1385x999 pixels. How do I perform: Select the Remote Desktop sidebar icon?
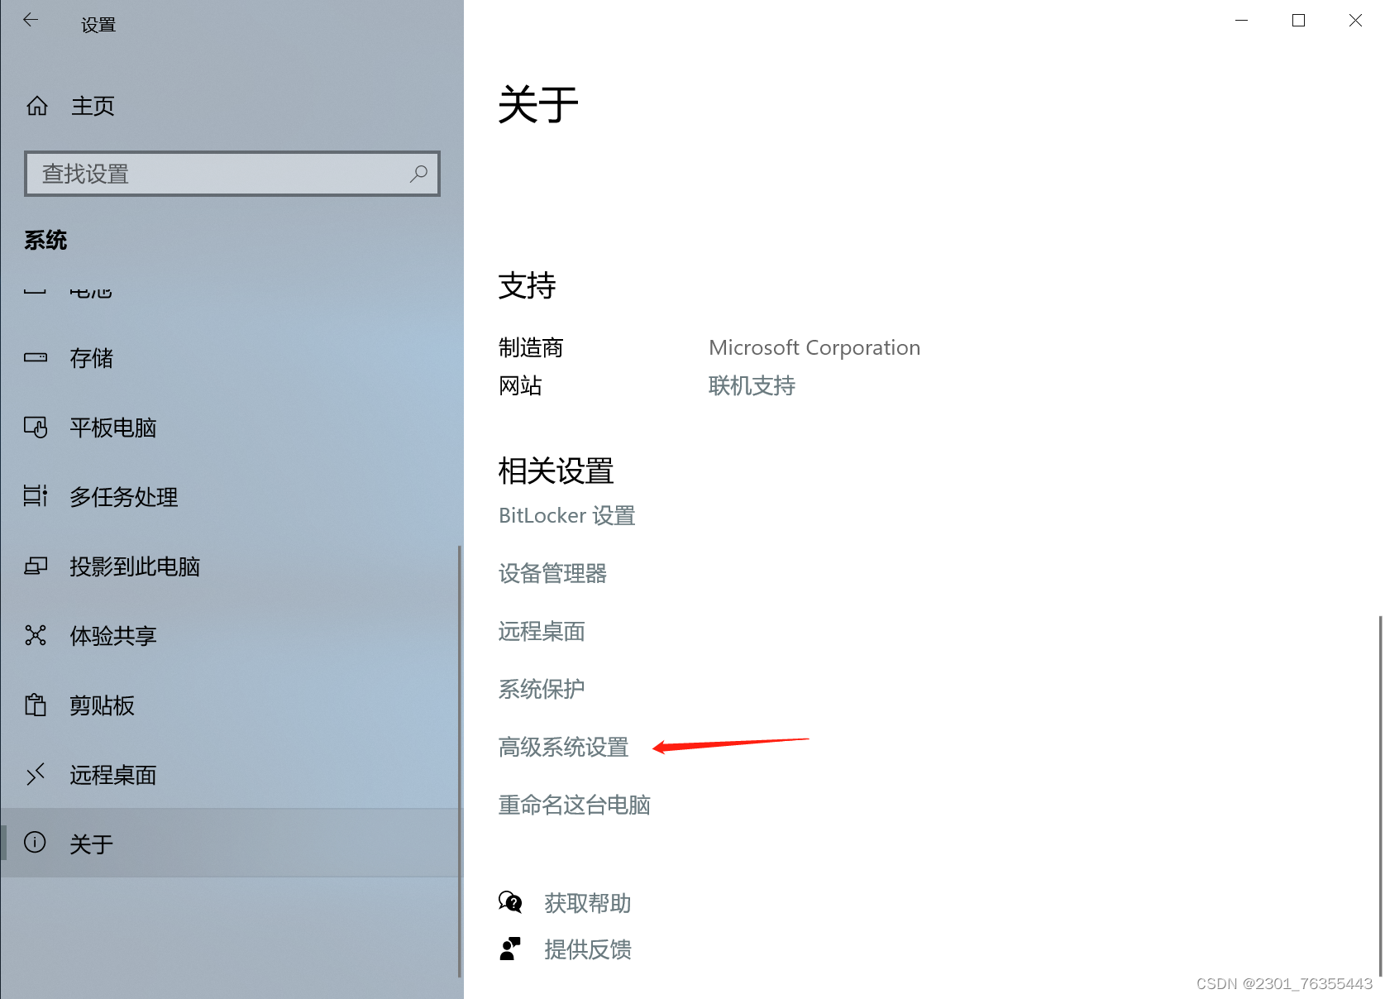pos(36,774)
